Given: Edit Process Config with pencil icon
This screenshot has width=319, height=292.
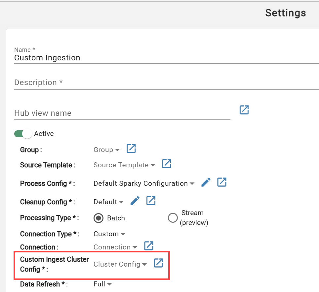Looking at the screenshot, I should (206, 182).
